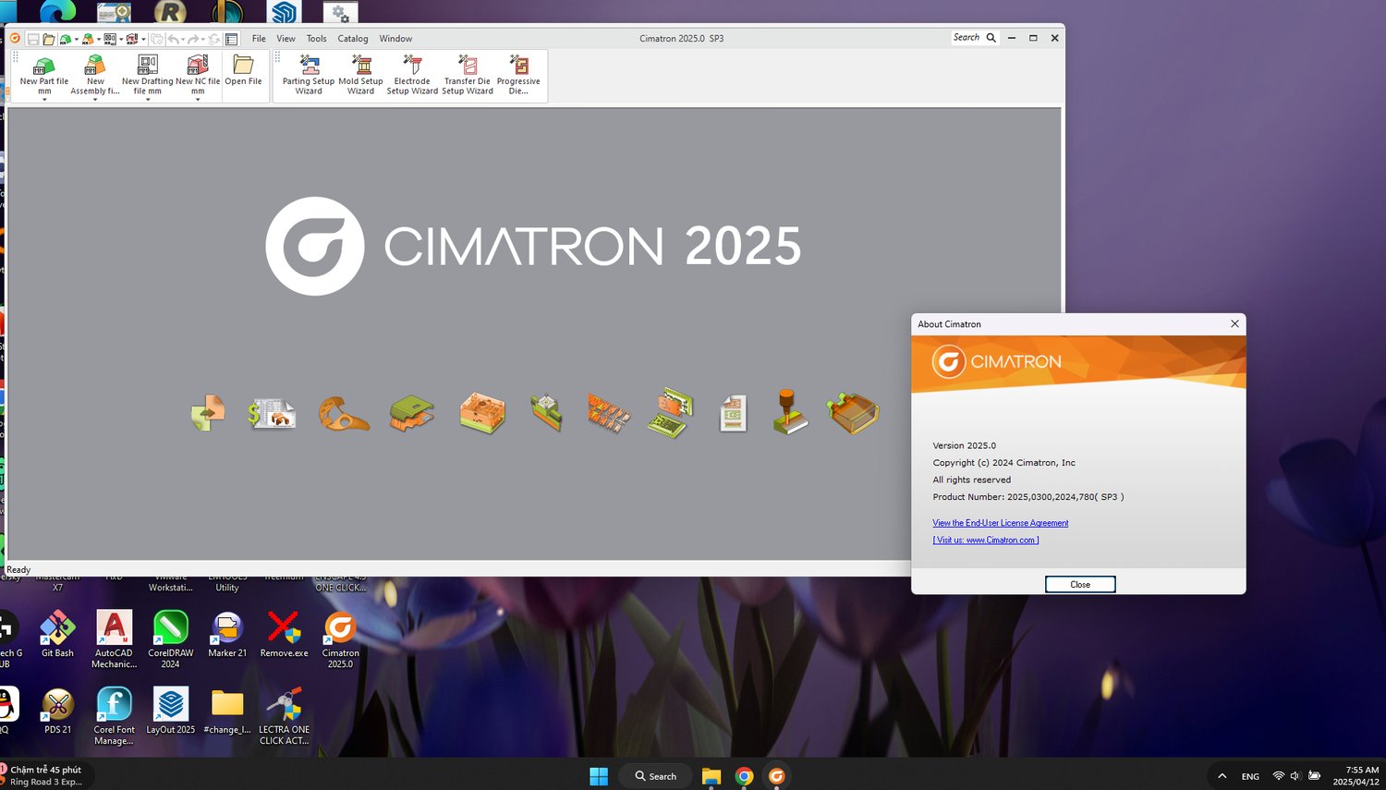
Task: Open File Explorer from the taskbar
Action: (711, 776)
